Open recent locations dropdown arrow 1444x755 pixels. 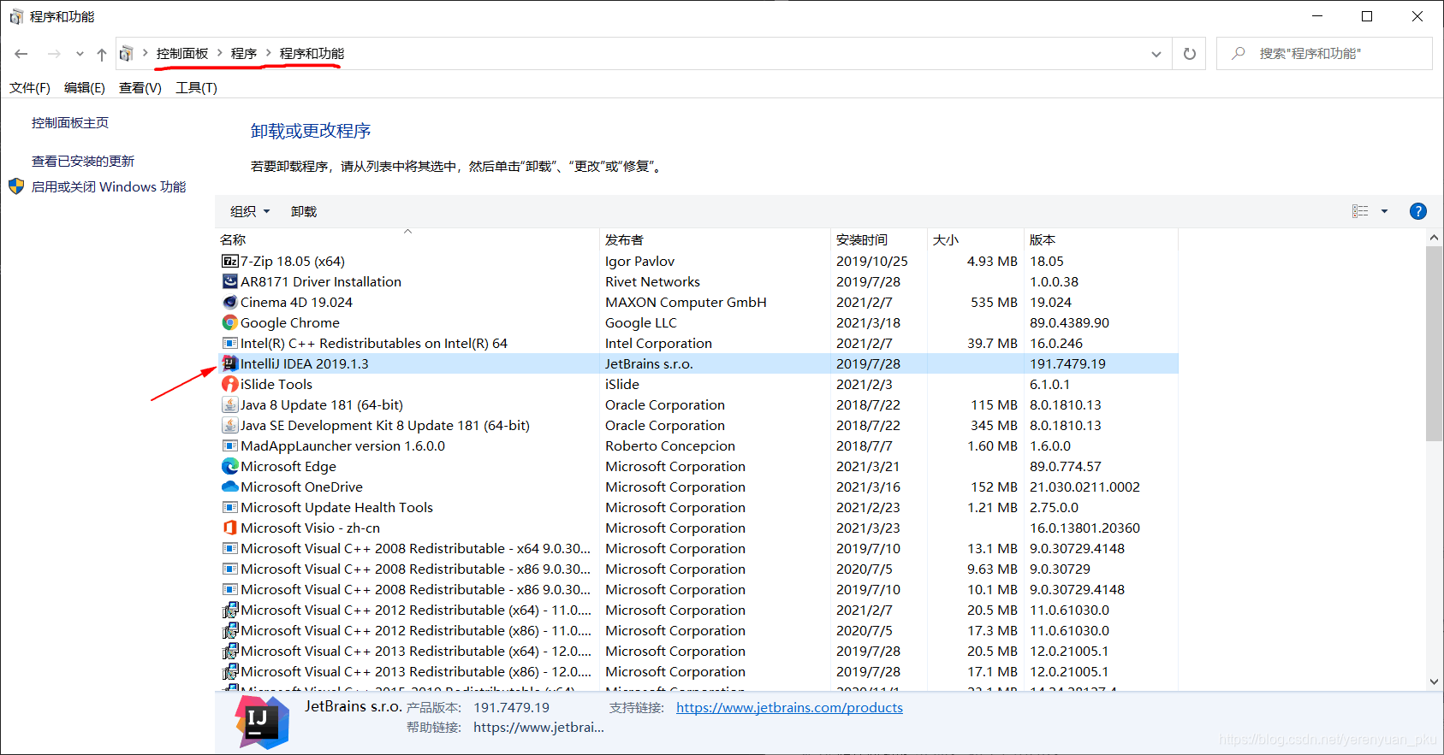80,54
